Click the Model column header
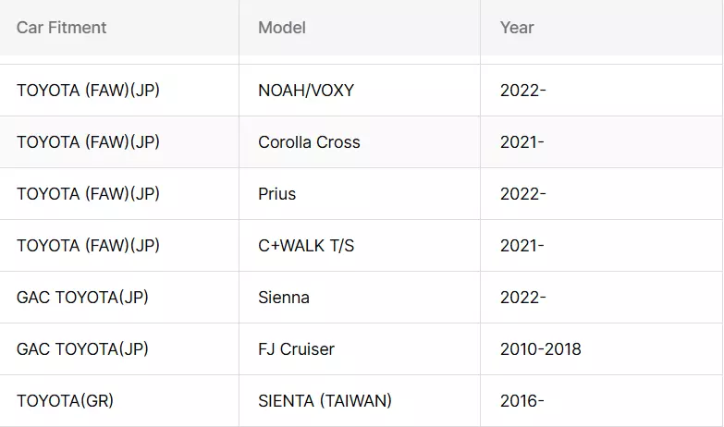 (360, 28)
